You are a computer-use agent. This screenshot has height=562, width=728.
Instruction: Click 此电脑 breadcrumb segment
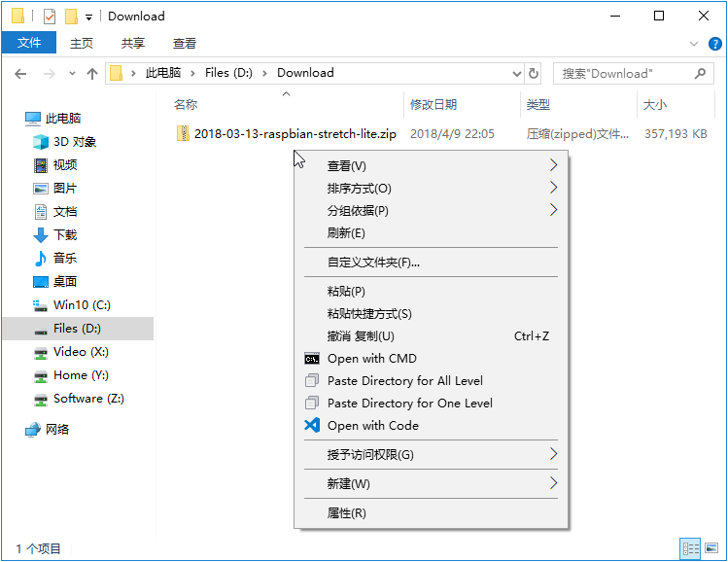(163, 73)
